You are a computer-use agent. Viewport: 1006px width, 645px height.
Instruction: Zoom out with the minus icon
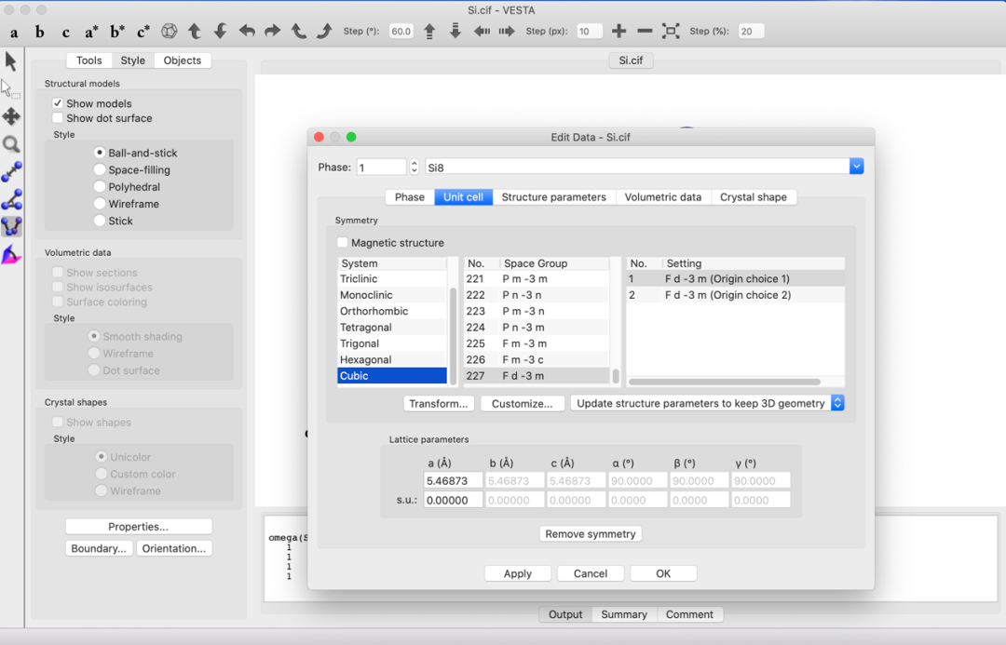[645, 31]
